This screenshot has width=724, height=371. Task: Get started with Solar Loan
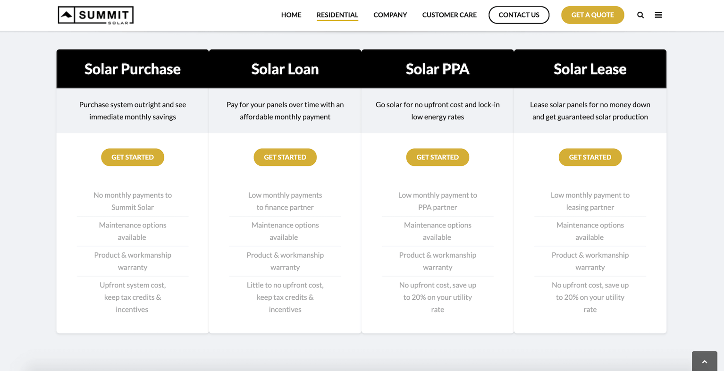[x=285, y=157]
